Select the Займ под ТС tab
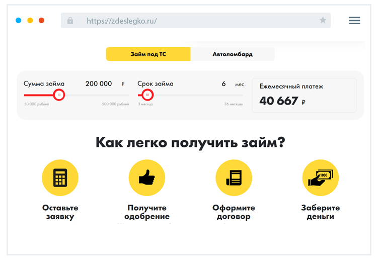This screenshot has width=378, height=263. (x=148, y=54)
